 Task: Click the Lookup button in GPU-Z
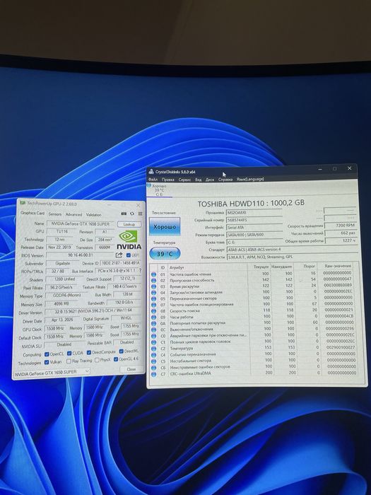[129, 224]
